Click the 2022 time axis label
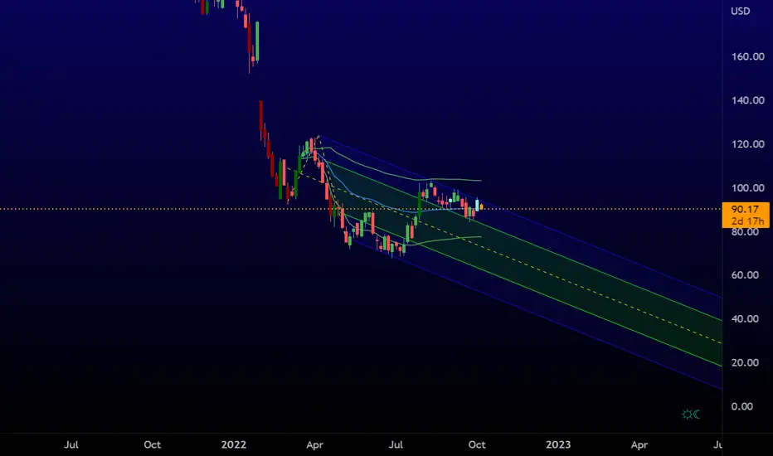The width and height of the screenshot is (773, 456). tap(234, 444)
